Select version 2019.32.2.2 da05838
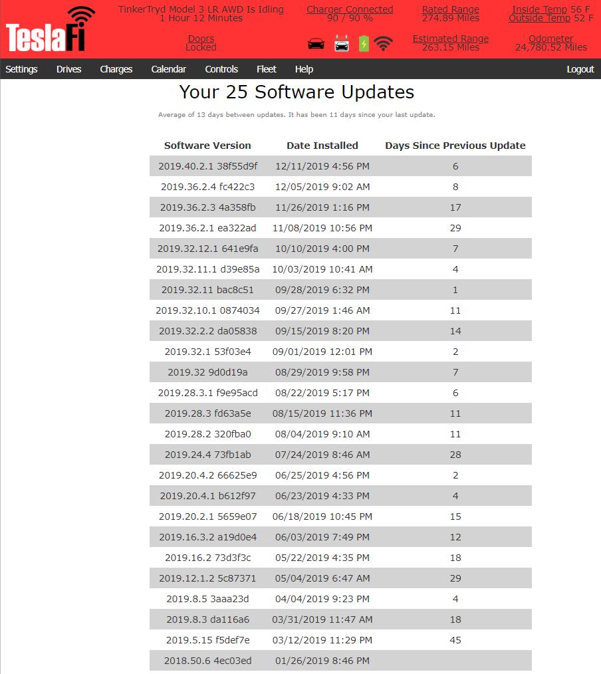 [207, 332]
